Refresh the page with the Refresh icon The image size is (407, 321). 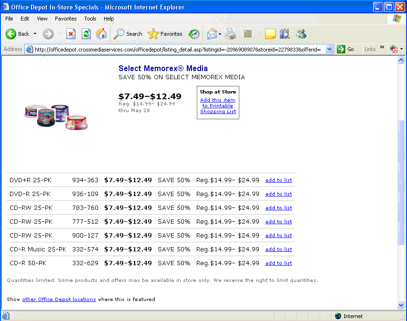pyautogui.click(x=86, y=34)
